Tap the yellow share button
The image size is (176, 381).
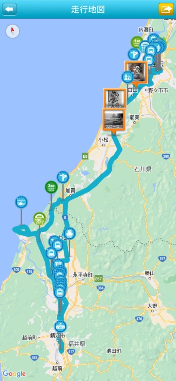point(166,9)
